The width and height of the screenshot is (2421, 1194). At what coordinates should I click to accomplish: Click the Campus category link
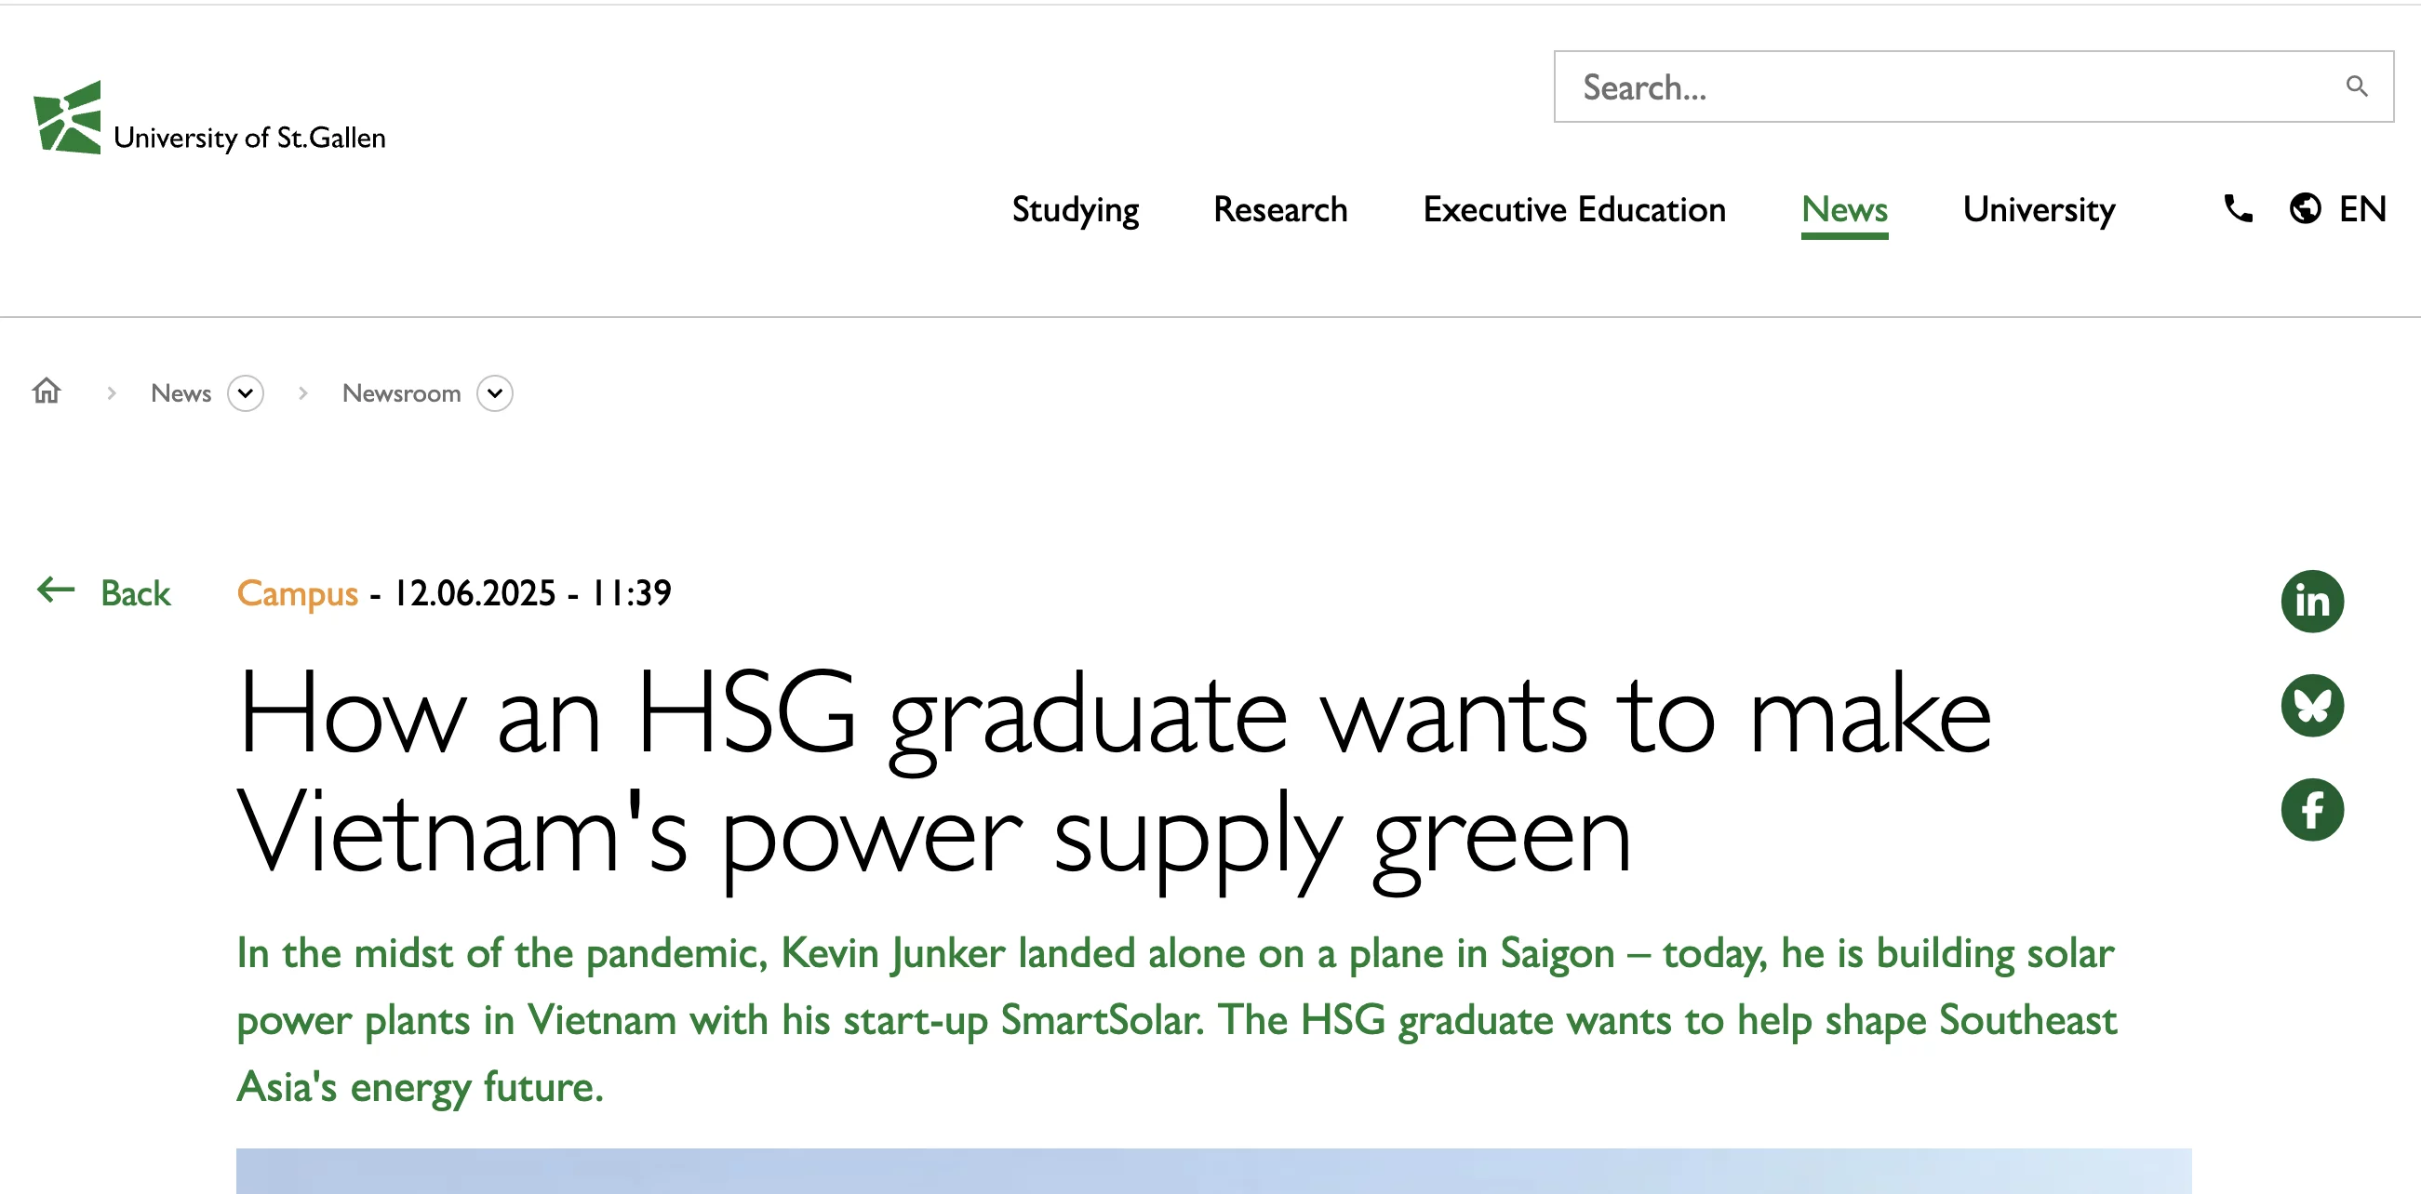(297, 592)
